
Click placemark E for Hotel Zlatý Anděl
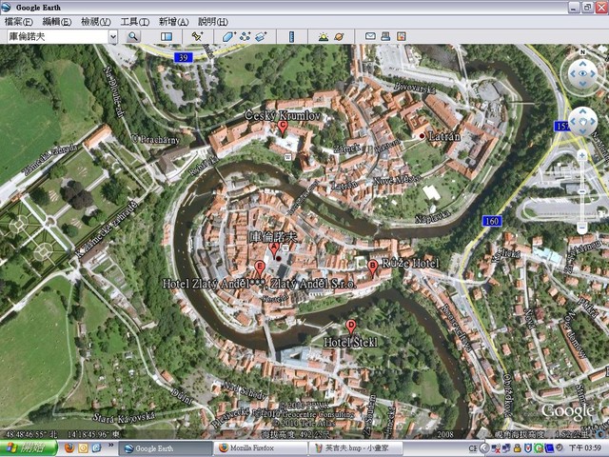(260, 269)
